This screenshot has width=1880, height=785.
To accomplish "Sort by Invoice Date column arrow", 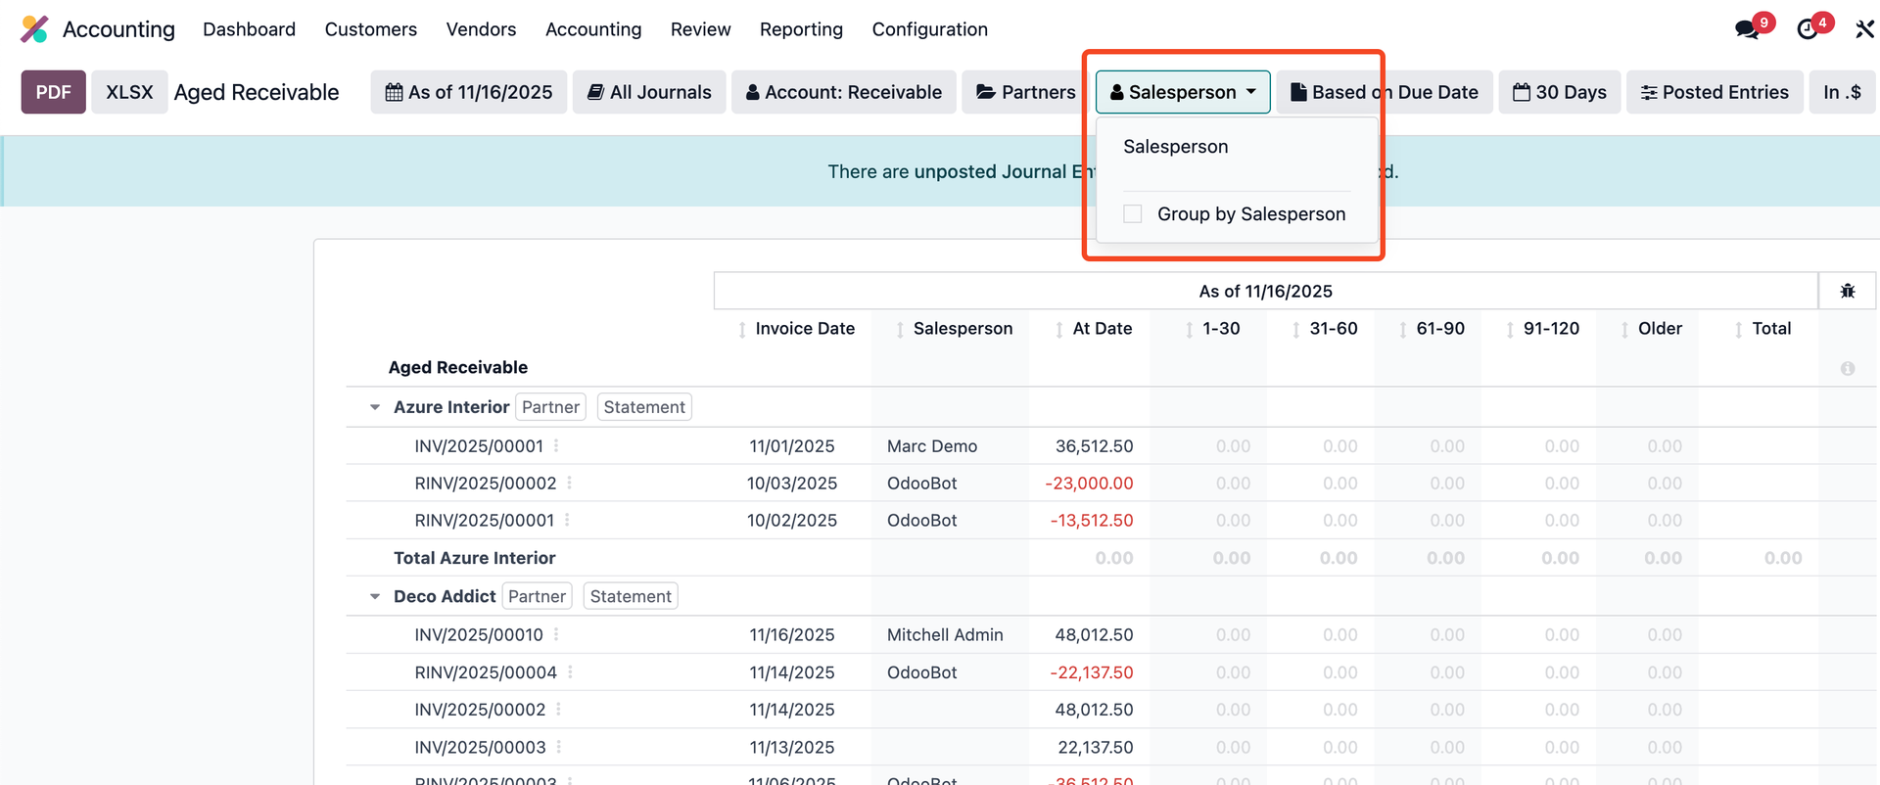I will [x=742, y=330].
